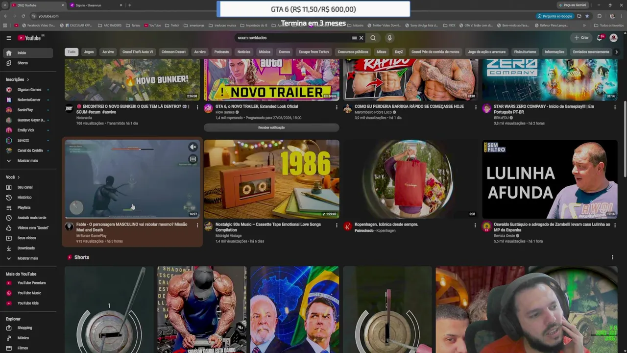Image resolution: width=627 pixels, height=353 pixels.
Task: Open the LULINHA AFUNDA video thumbnail
Action: [550, 179]
